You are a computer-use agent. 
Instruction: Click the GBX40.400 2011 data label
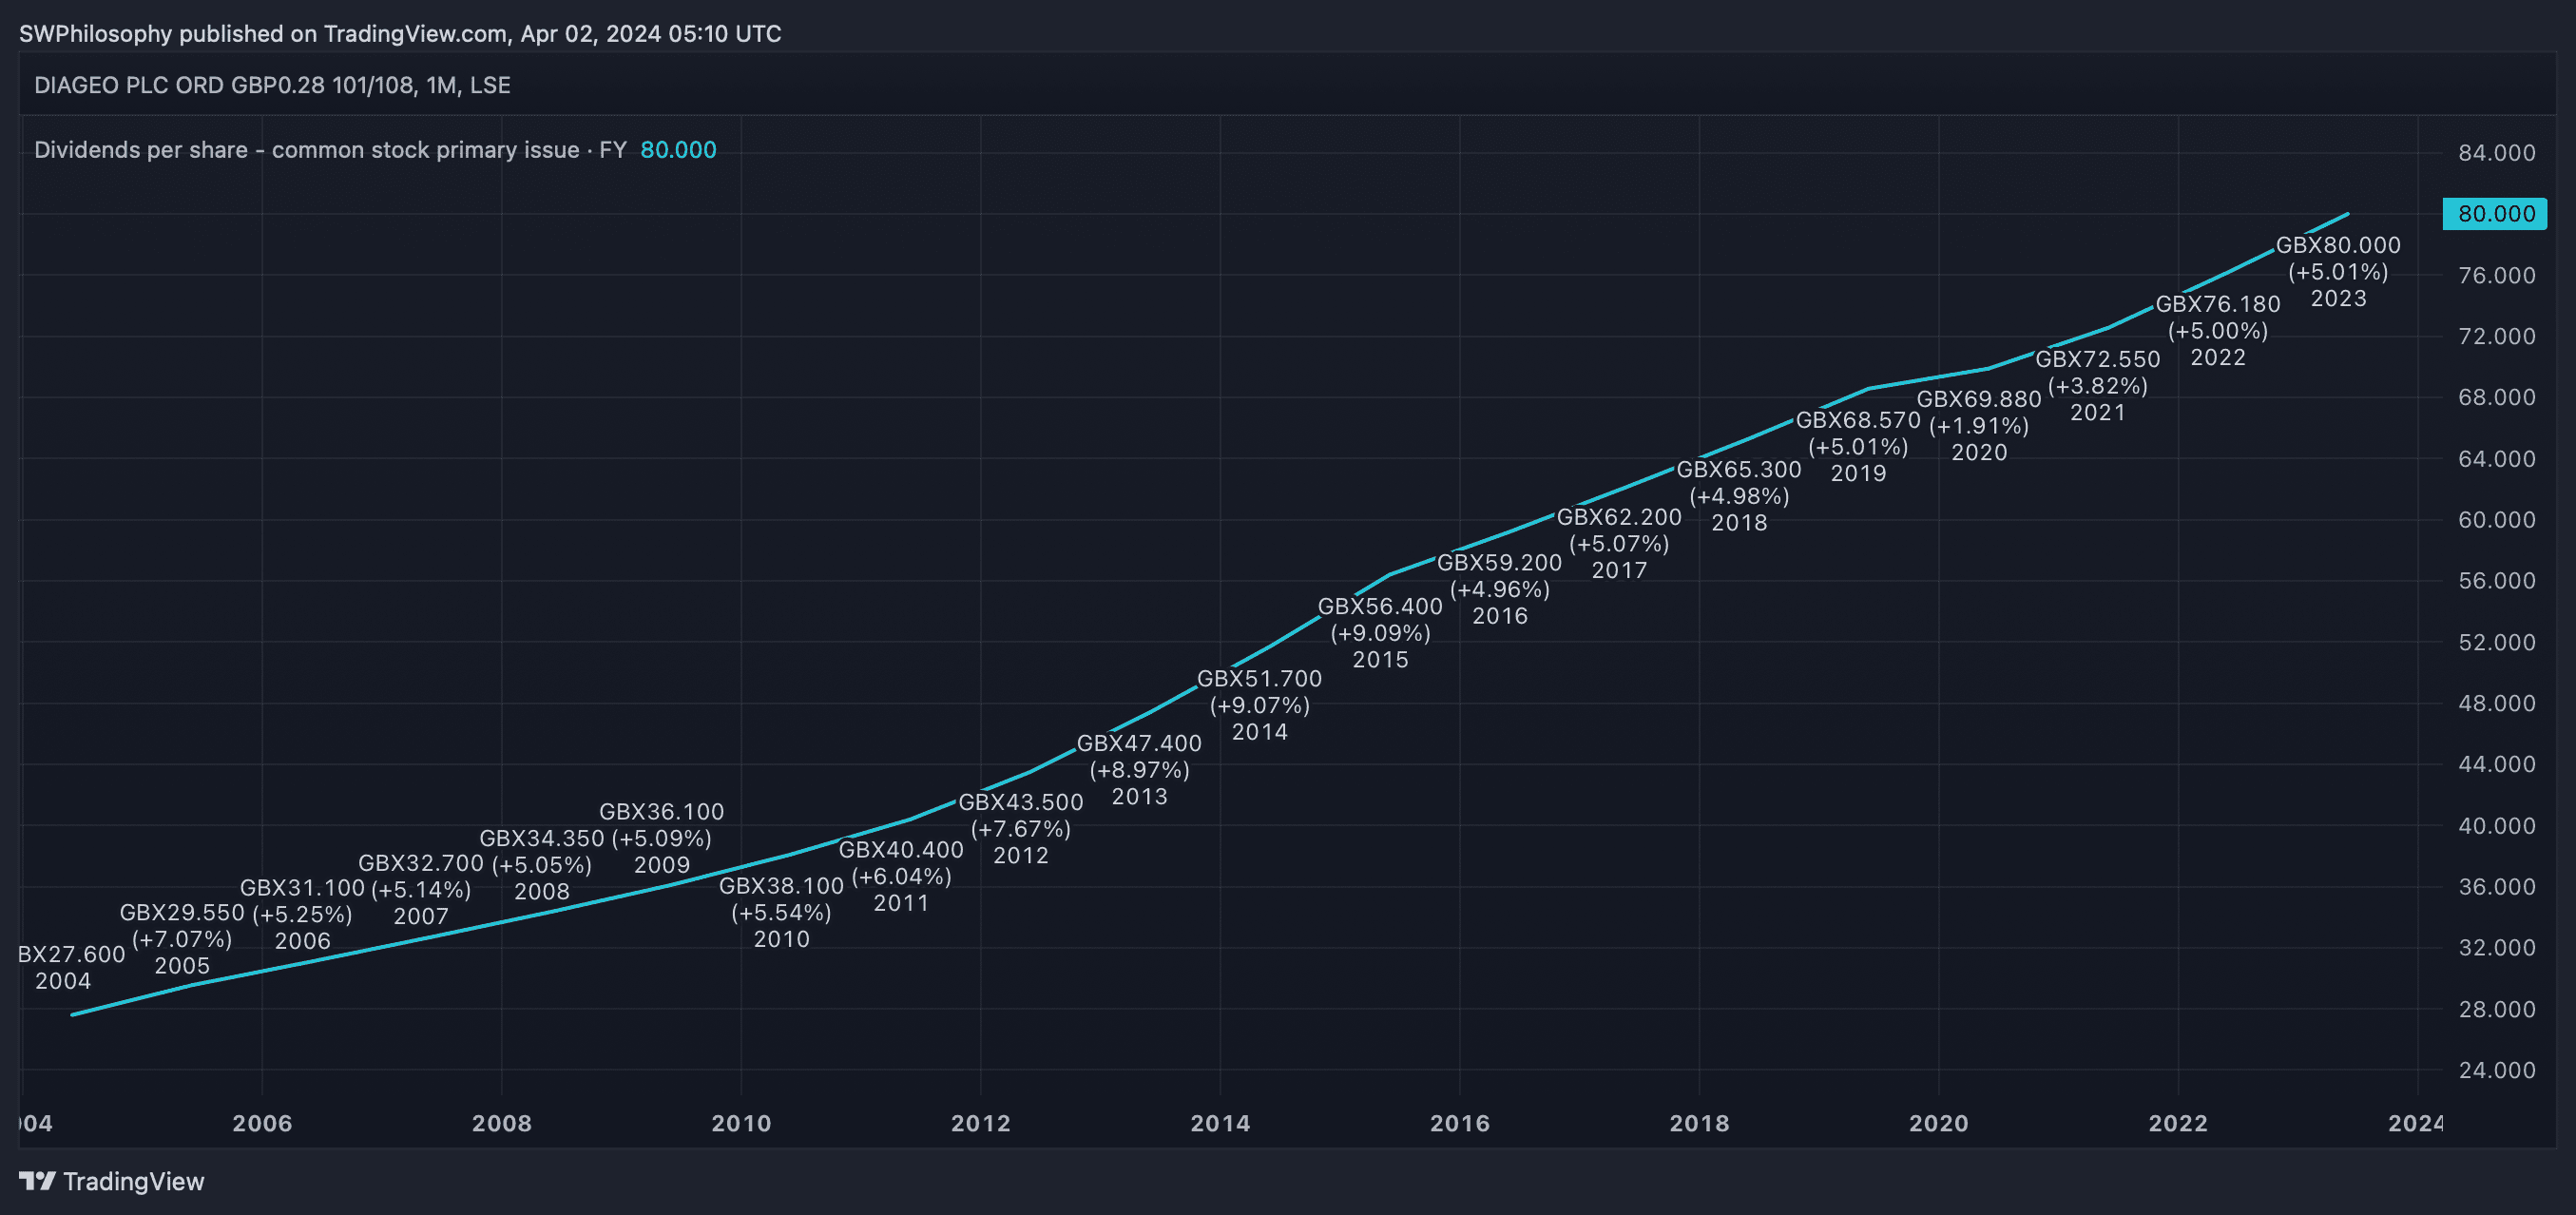coord(901,876)
